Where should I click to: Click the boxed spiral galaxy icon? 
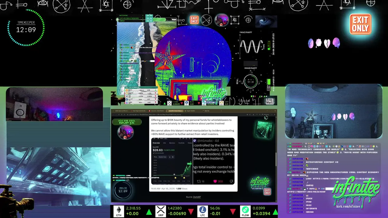click(x=235, y=20)
